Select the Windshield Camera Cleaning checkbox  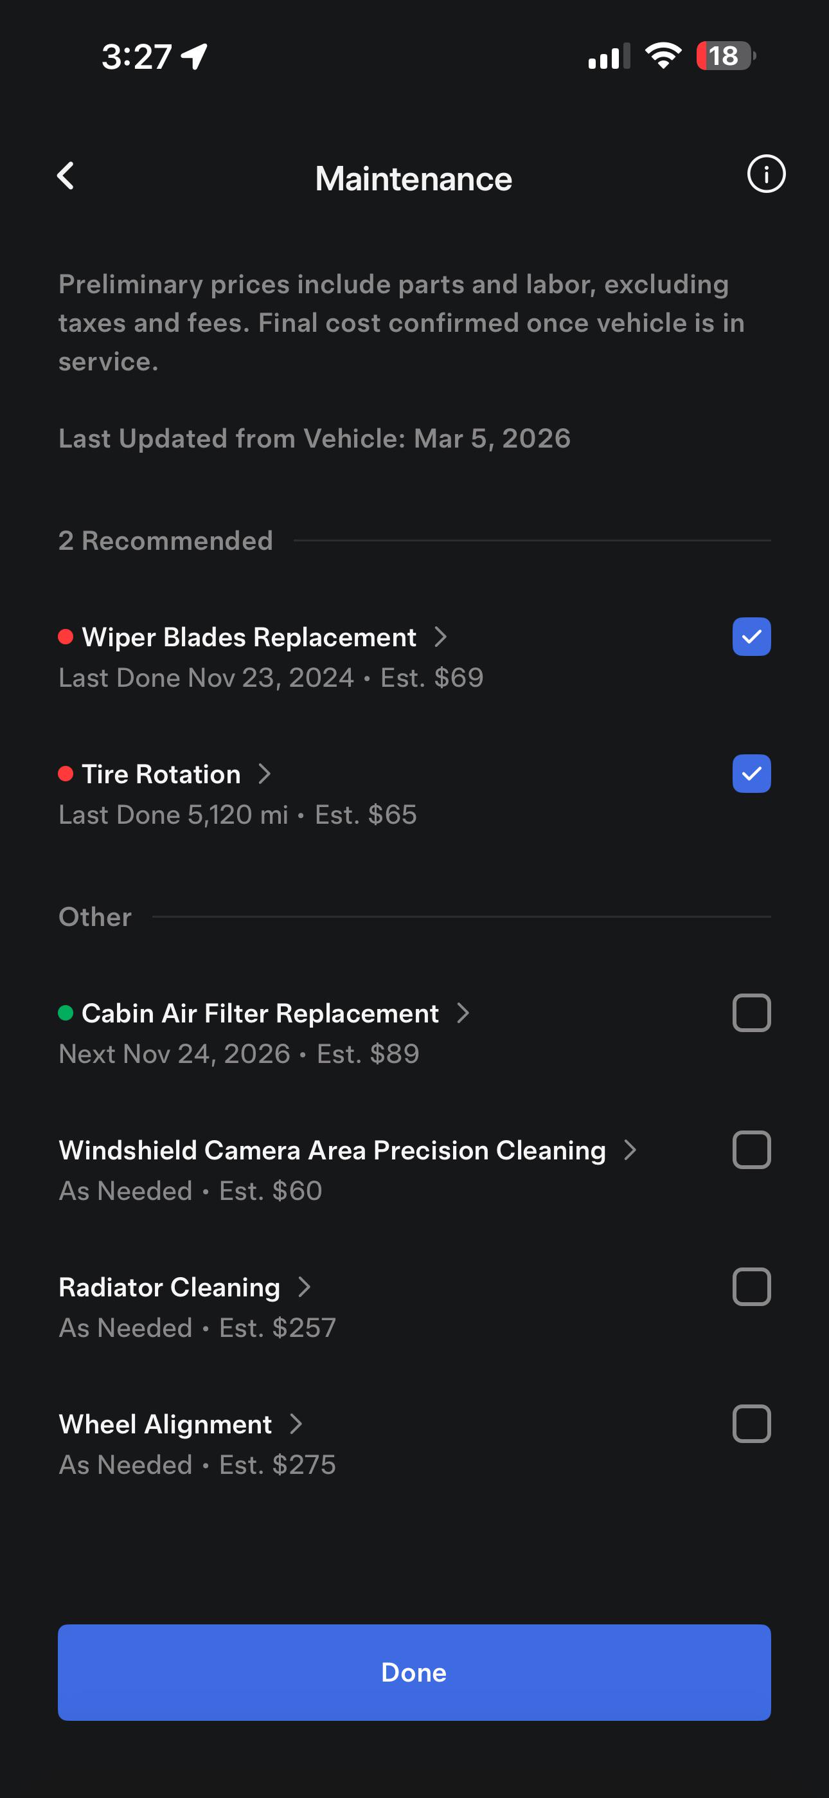(751, 1150)
